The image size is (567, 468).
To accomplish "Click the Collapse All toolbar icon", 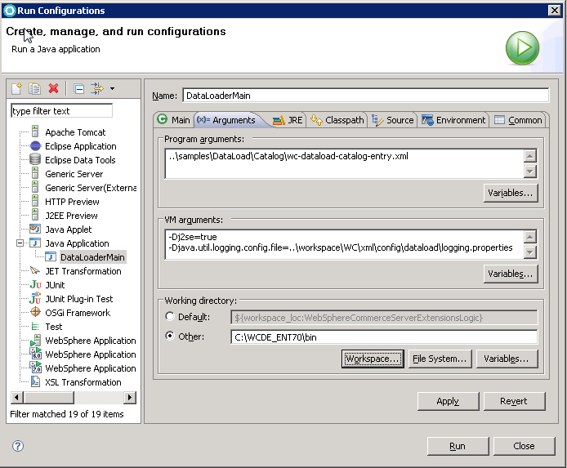I will pyautogui.click(x=78, y=88).
